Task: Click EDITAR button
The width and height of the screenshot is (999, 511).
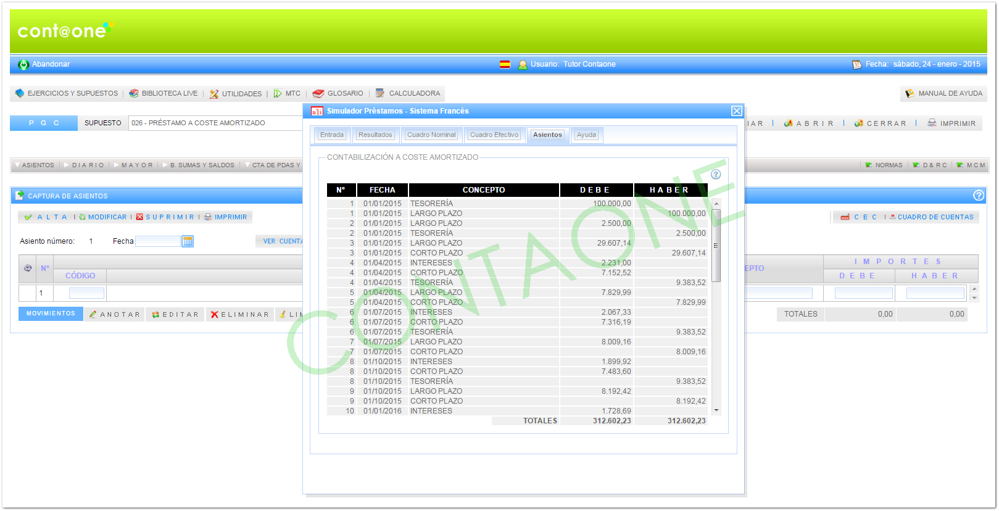Action: [x=176, y=315]
